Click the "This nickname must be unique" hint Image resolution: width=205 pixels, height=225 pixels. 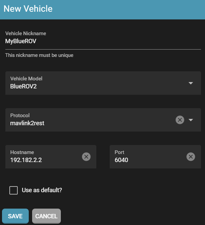(39, 55)
